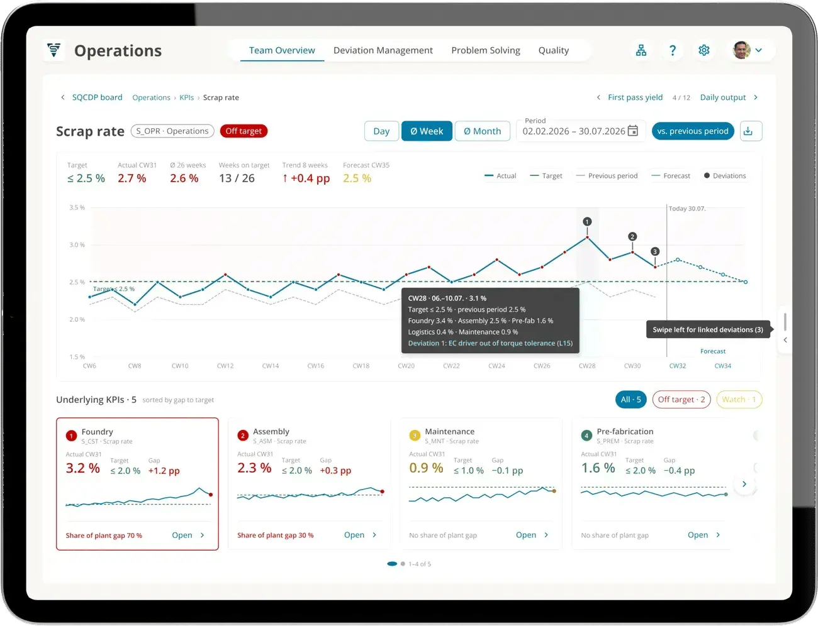818x626 pixels.
Task: Filter KPIs by All · 5
Action: [x=631, y=399]
